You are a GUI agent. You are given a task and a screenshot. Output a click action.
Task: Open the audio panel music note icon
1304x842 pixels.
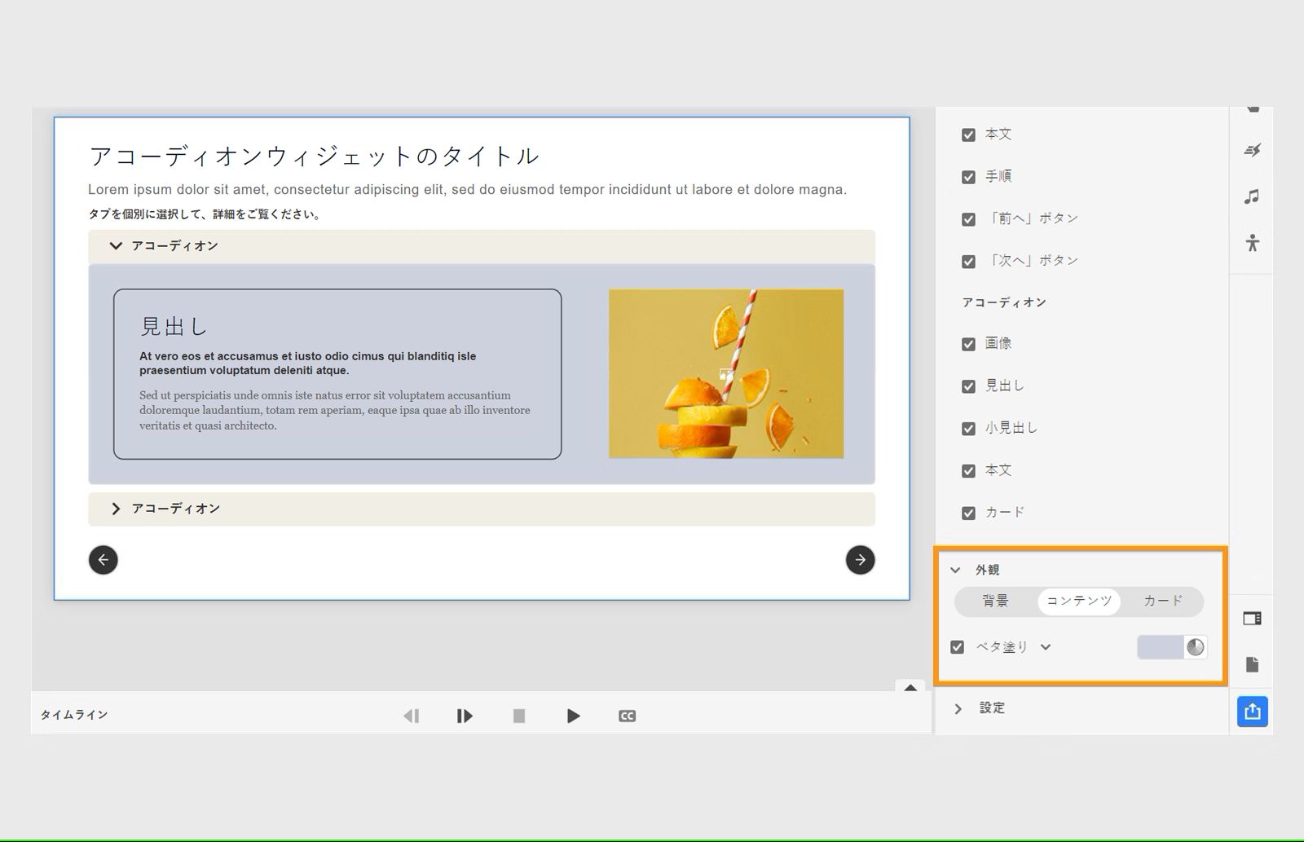(1253, 196)
